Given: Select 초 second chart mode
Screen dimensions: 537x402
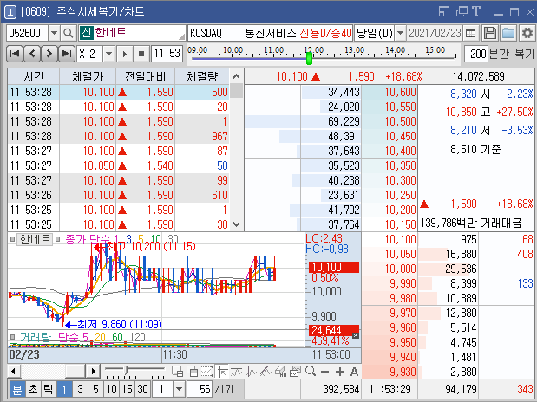Looking at the screenshot, I should coord(33,389).
